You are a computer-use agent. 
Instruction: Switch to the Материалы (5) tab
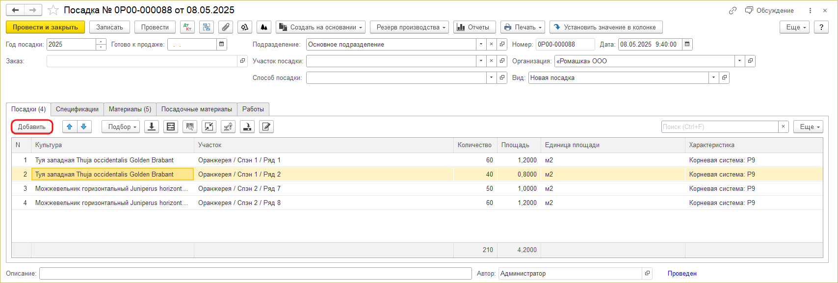(x=130, y=109)
